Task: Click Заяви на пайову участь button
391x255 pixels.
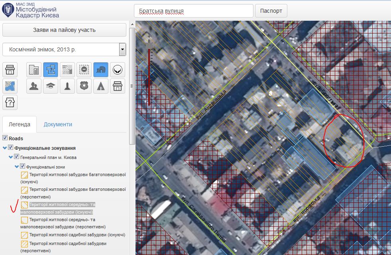Action: tap(64, 30)
